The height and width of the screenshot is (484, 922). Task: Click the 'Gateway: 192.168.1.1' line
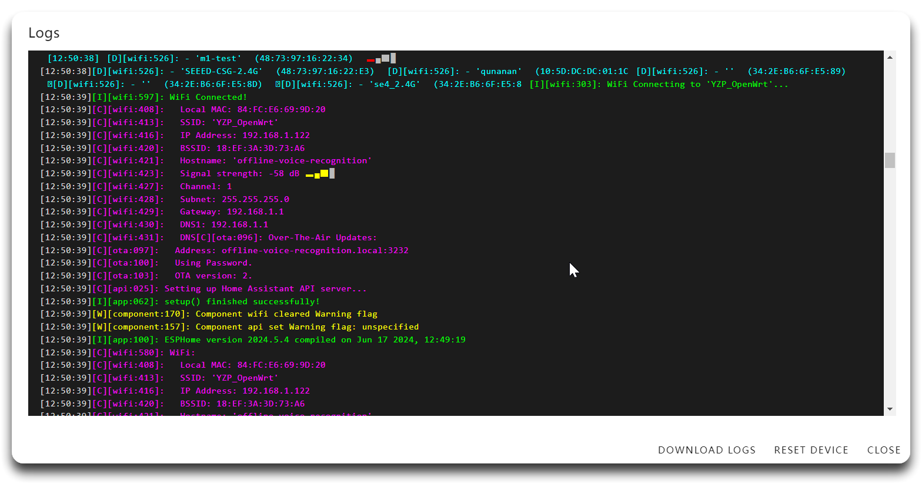162,211
